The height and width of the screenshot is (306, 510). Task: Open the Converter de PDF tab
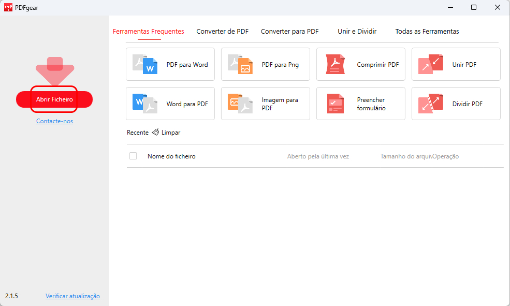(x=222, y=32)
